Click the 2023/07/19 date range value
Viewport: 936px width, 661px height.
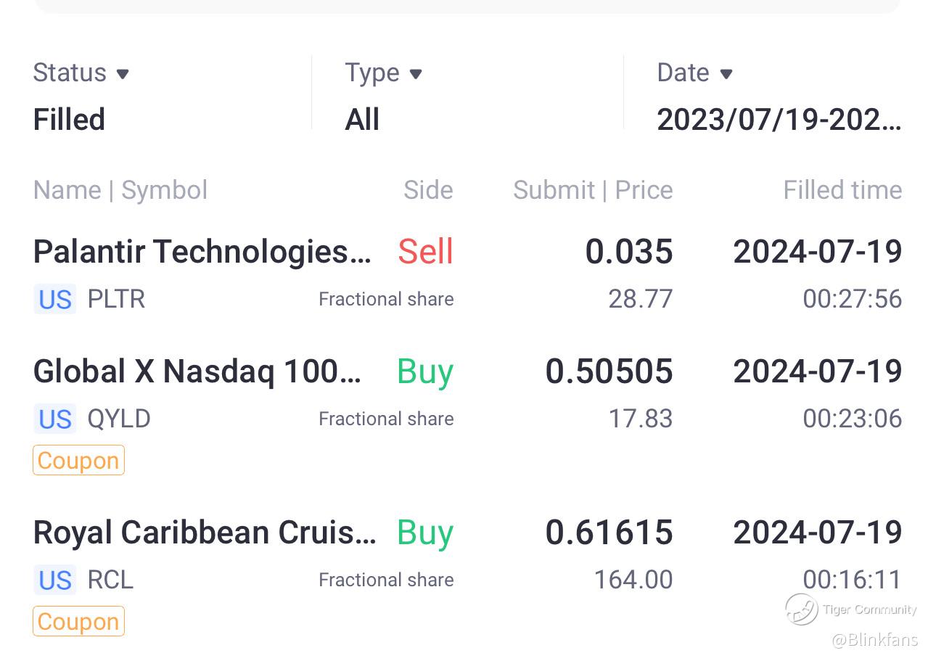(779, 120)
